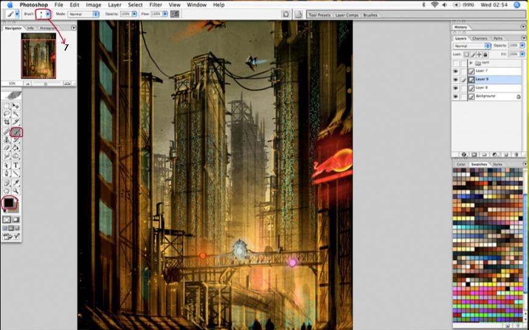Select the Hand tool
Image resolution: width=529 pixels, height=330 pixels.
click(x=7, y=191)
